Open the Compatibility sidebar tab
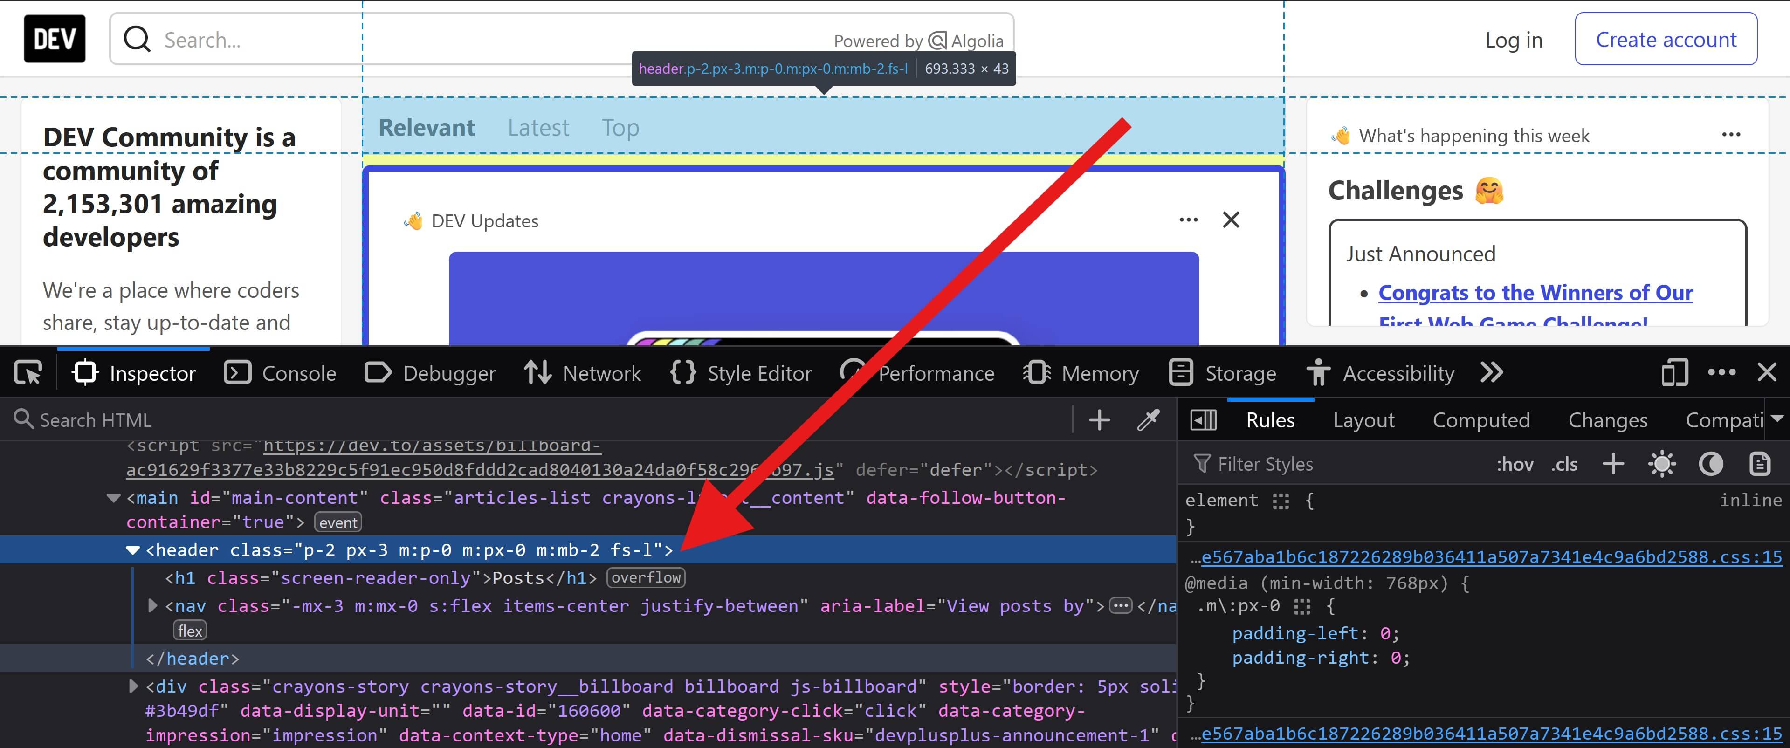This screenshot has height=748, width=1790. point(1724,420)
